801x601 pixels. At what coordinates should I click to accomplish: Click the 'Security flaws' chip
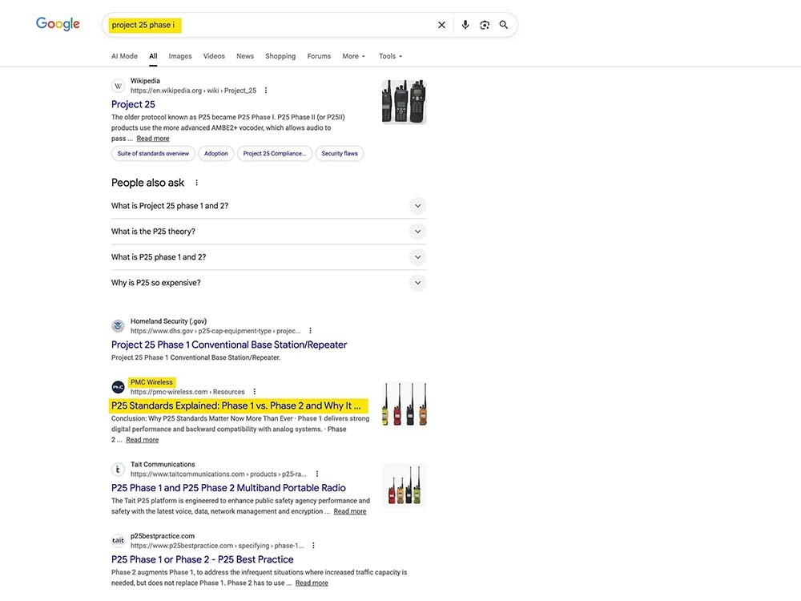(x=340, y=153)
